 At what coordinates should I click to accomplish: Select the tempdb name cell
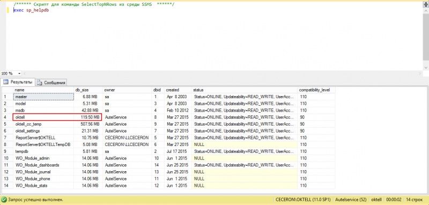(x=43, y=151)
